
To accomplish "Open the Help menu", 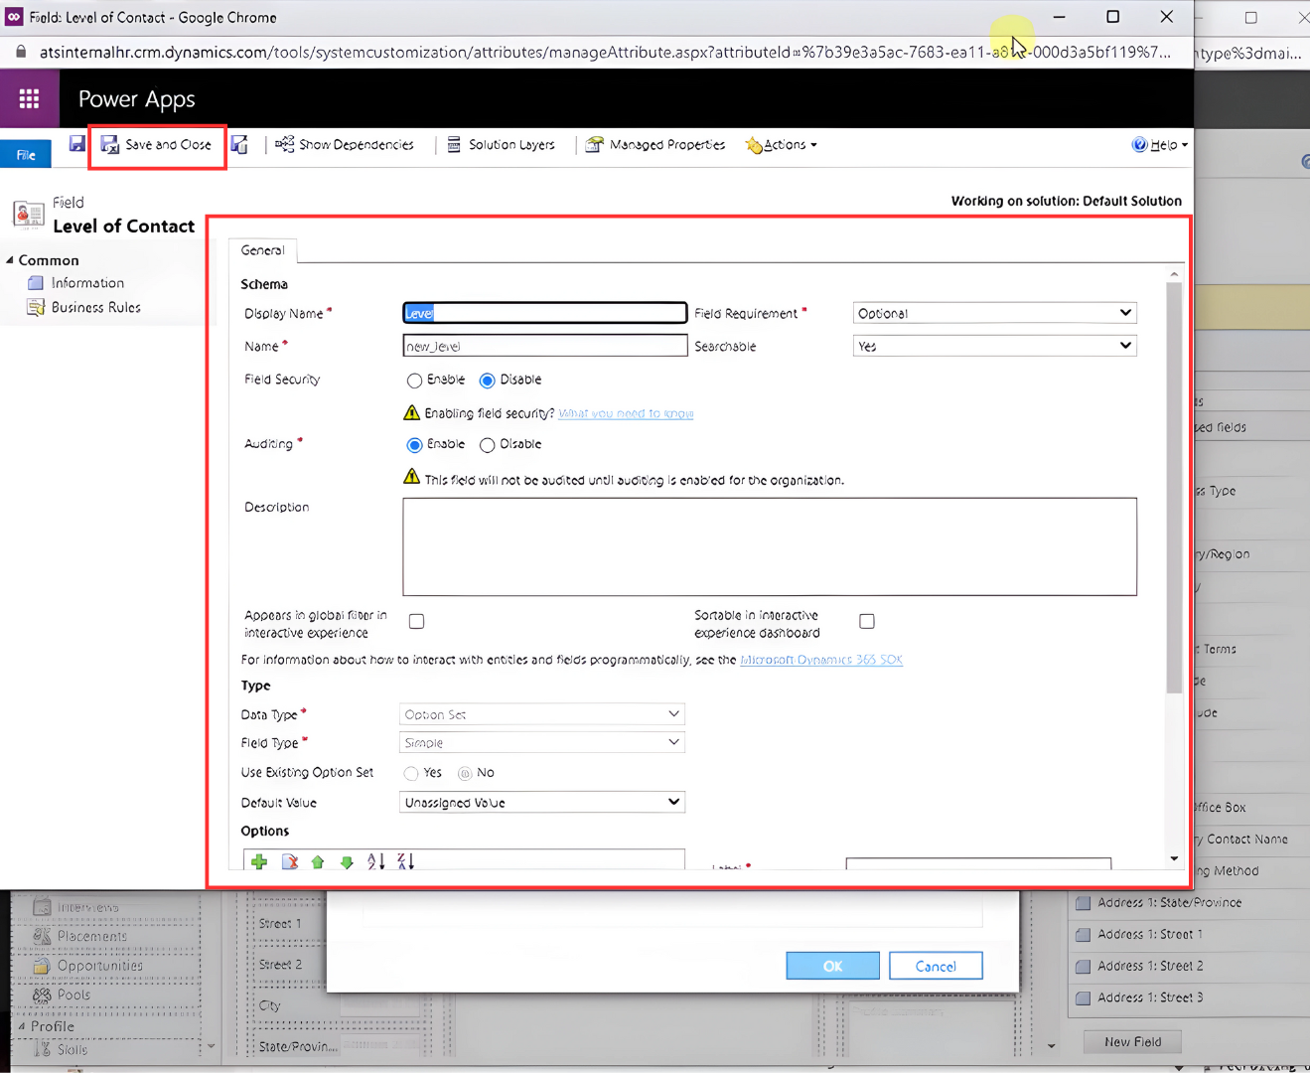I will pos(1160,145).
